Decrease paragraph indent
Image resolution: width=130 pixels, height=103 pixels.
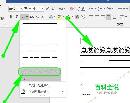(120, 9)
